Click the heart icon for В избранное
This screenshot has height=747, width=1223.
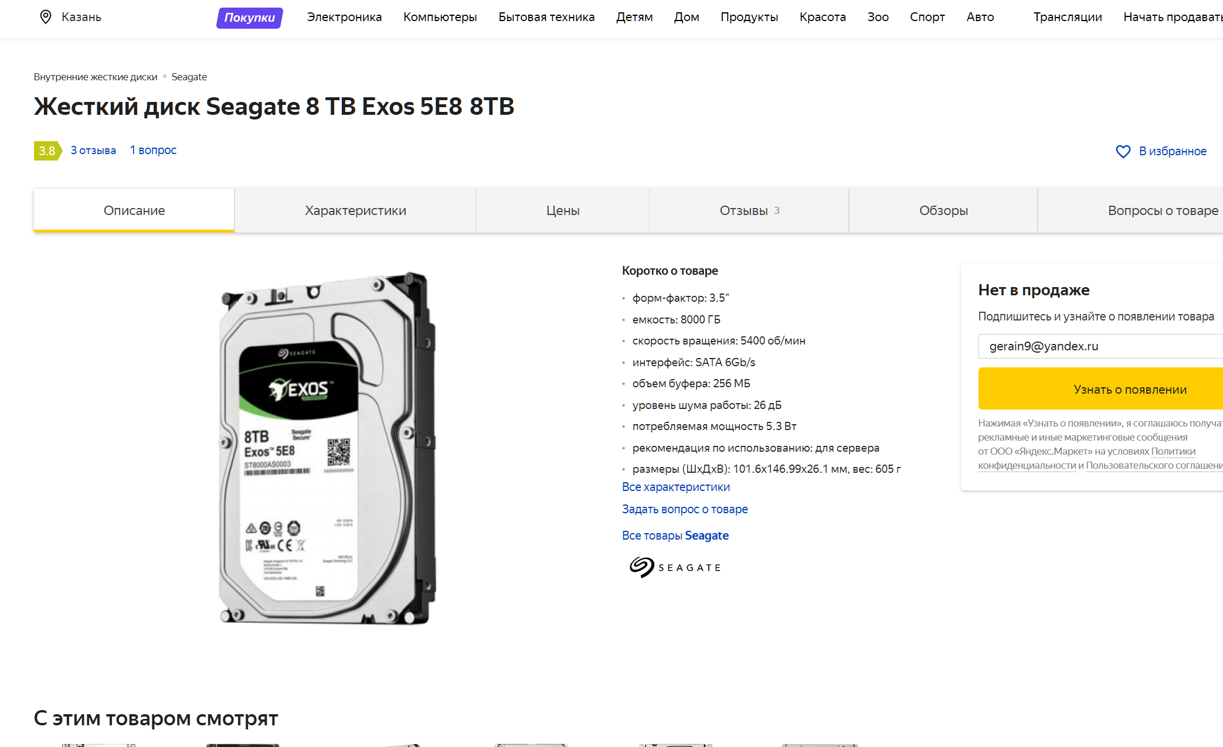(x=1123, y=152)
